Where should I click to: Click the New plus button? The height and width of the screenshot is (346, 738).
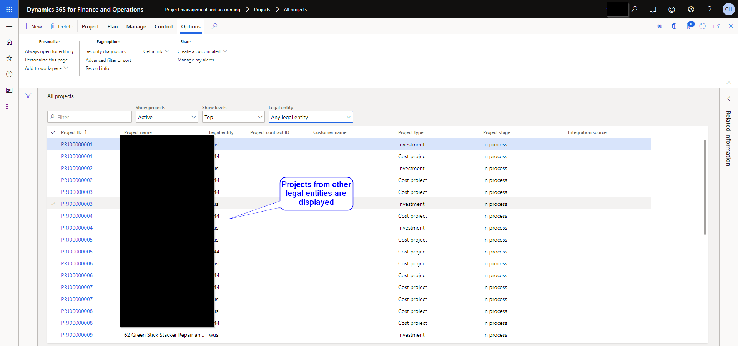[x=33, y=26]
